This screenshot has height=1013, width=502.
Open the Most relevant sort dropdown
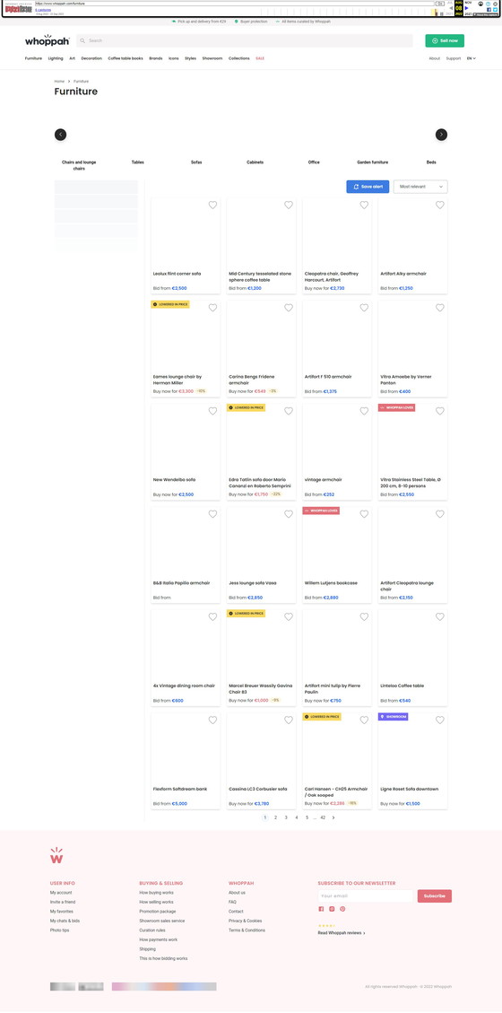tap(420, 187)
